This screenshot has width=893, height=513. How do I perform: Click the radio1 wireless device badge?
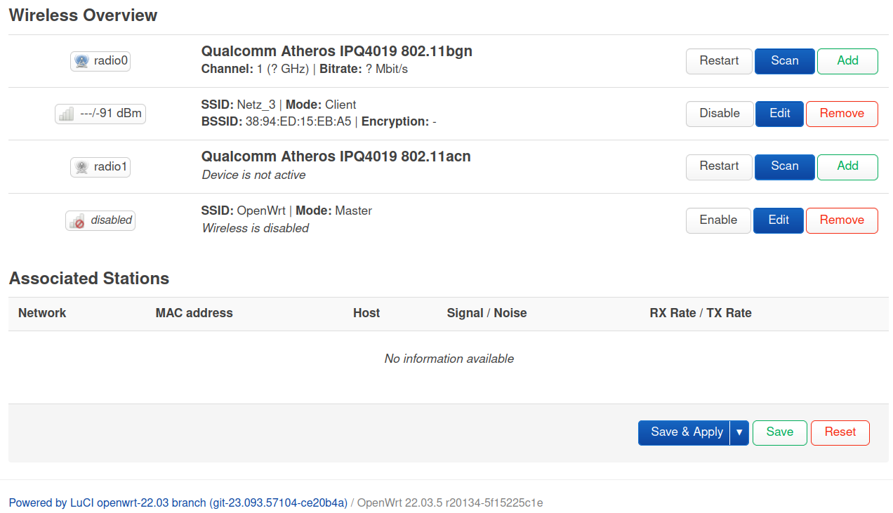(100, 167)
